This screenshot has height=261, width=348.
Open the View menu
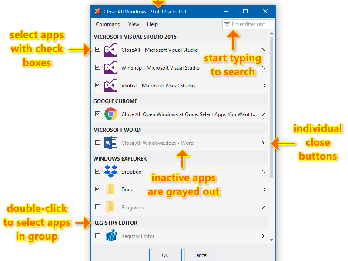click(x=134, y=24)
